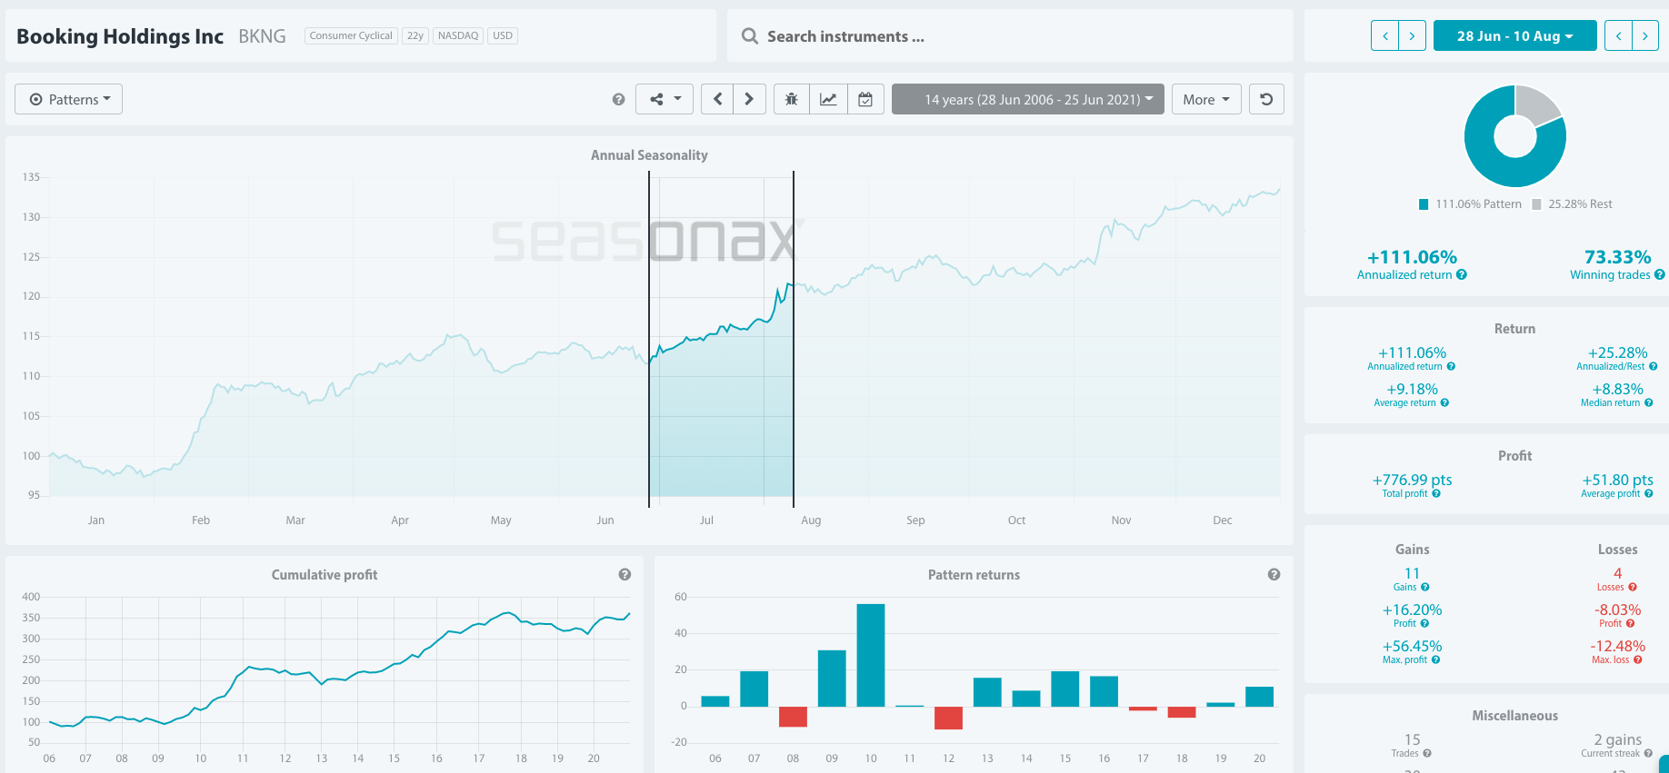Open the Max. loss help icon
This screenshot has width=1669, height=773.
(1637, 660)
